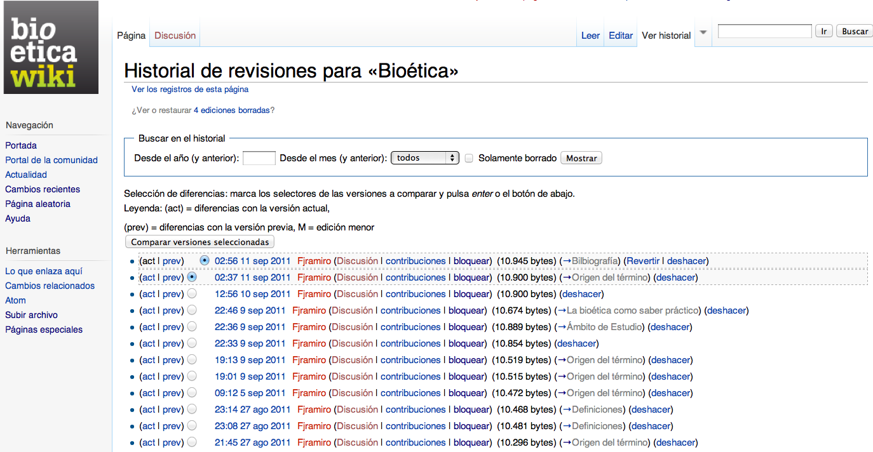Screen dimensions: 873x452
Task: Click the Desde el año input field
Action: (x=259, y=158)
